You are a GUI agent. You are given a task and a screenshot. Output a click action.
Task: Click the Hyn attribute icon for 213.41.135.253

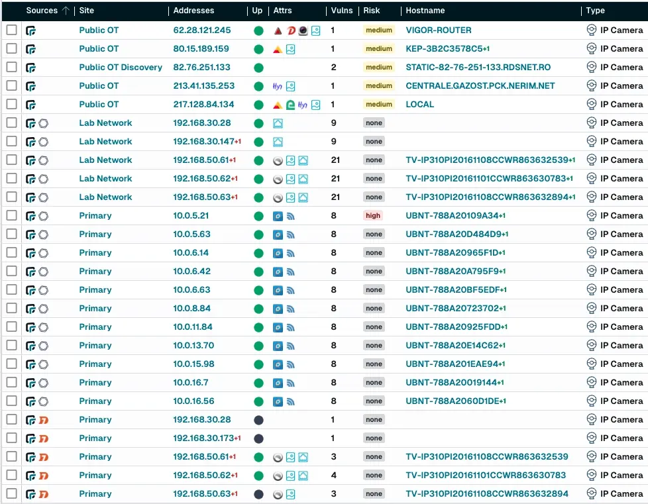pos(278,86)
